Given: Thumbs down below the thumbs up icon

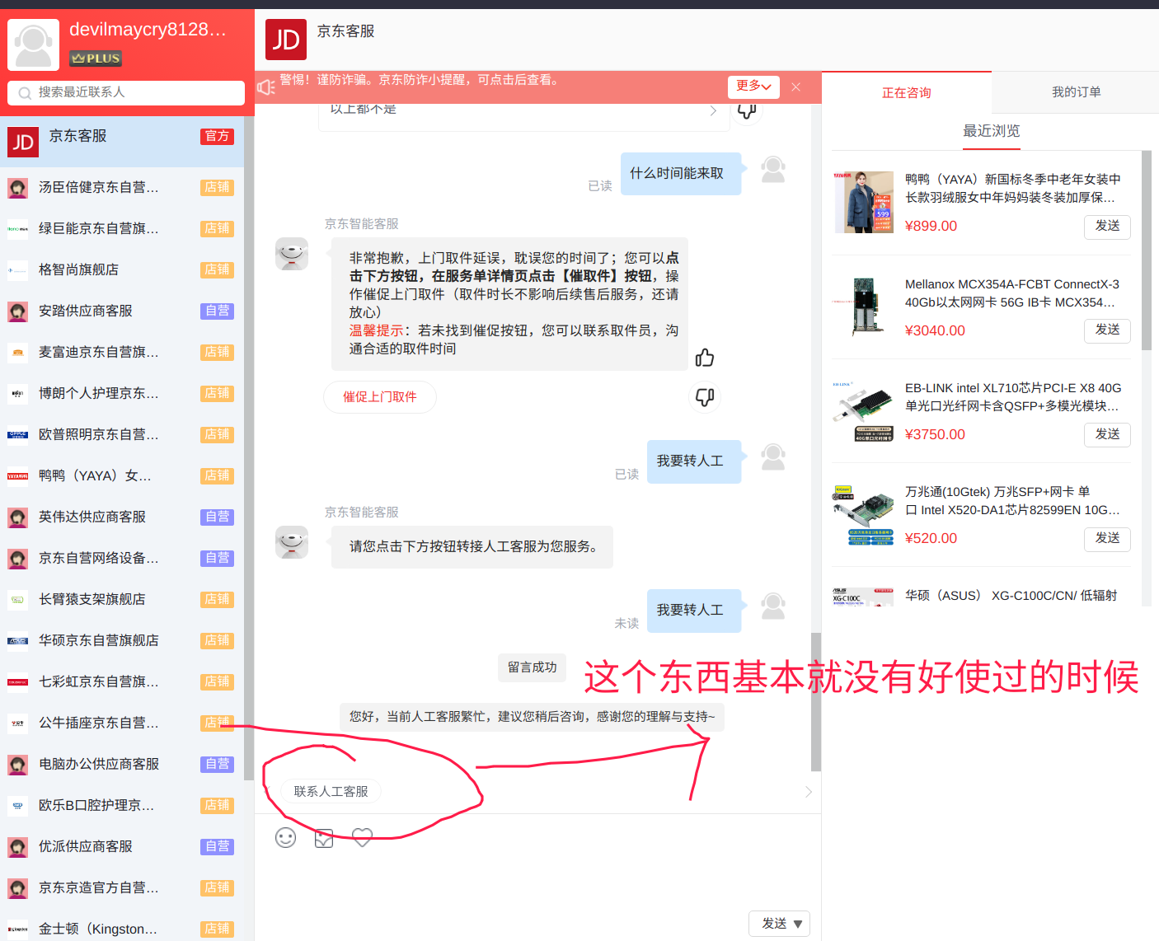Looking at the screenshot, I should click(705, 397).
